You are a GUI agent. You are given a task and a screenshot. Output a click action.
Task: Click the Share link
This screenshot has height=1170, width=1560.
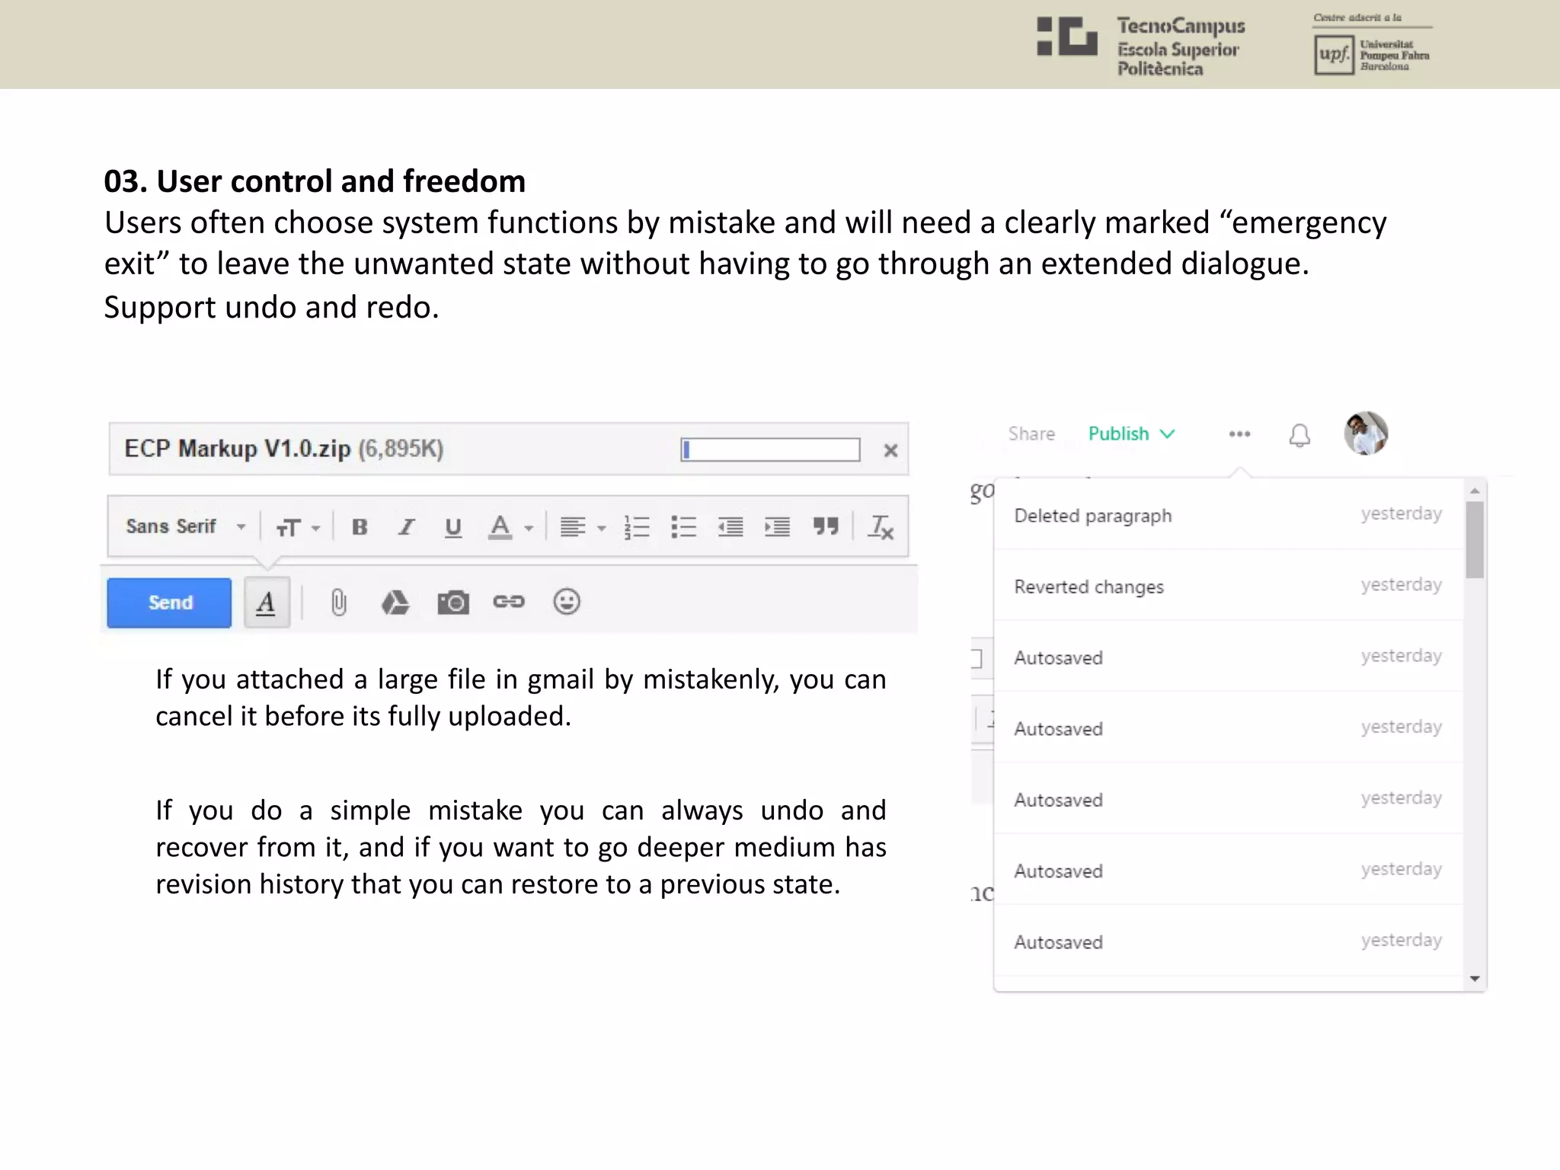1031,434
